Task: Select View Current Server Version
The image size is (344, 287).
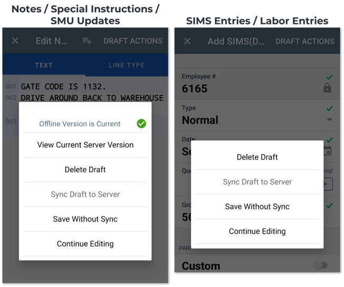Action: 85,145
